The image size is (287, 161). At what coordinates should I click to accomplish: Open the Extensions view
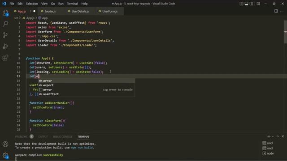click(5, 58)
